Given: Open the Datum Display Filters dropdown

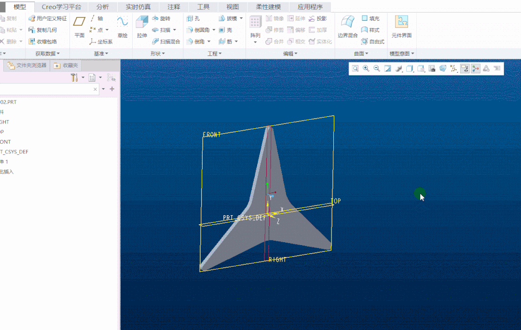Looking at the screenshot, I should (x=453, y=69).
